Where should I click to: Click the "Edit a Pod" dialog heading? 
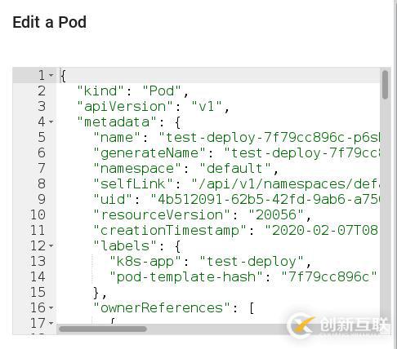coord(49,22)
